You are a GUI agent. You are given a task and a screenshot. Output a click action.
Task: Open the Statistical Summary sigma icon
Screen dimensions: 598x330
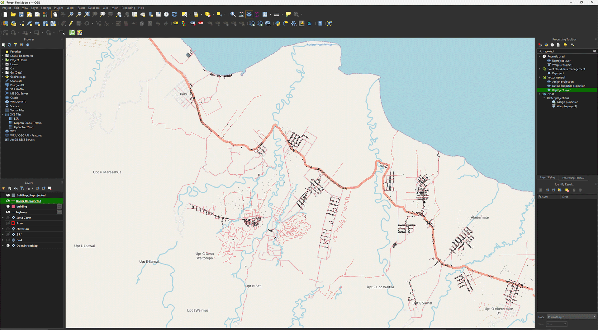click(x=257, y=14)
